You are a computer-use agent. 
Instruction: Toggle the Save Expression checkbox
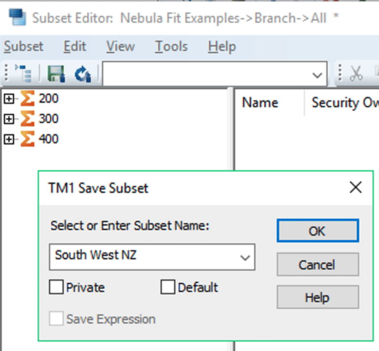[56, 318]
